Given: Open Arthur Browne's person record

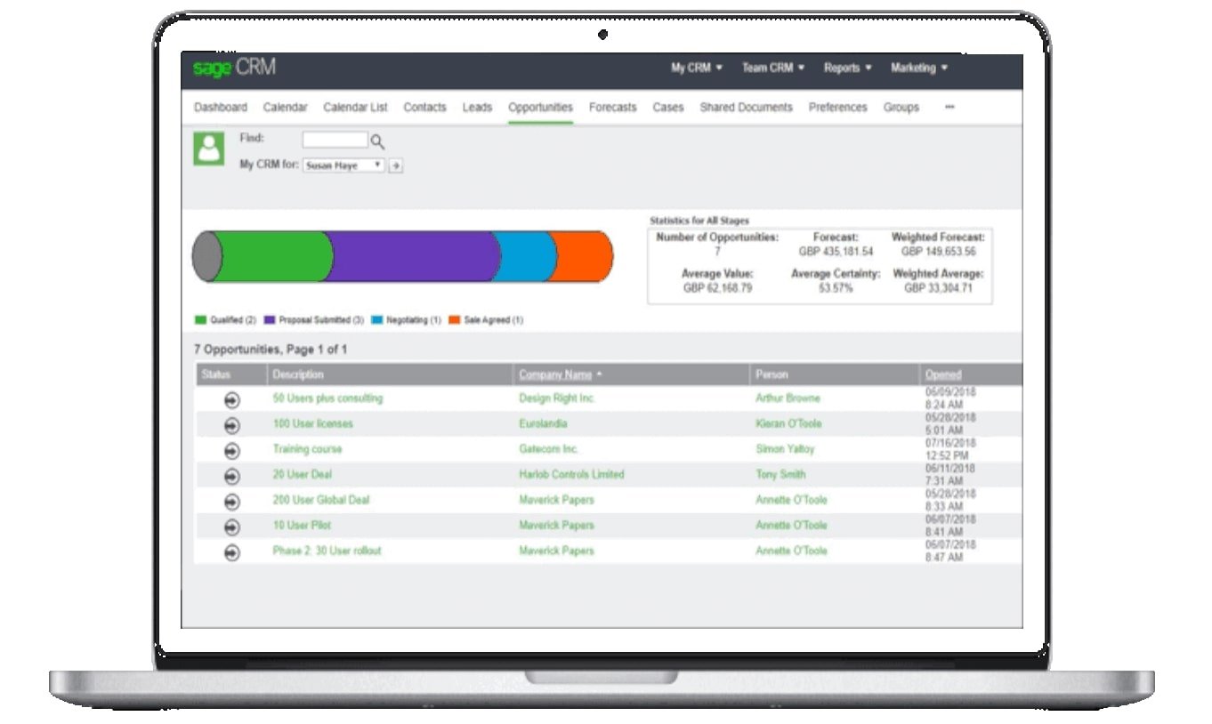Looking at the screenshot, I should coord(788,398).
